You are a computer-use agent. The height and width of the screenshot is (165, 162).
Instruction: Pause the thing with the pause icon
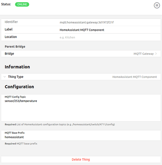[157, 5]
